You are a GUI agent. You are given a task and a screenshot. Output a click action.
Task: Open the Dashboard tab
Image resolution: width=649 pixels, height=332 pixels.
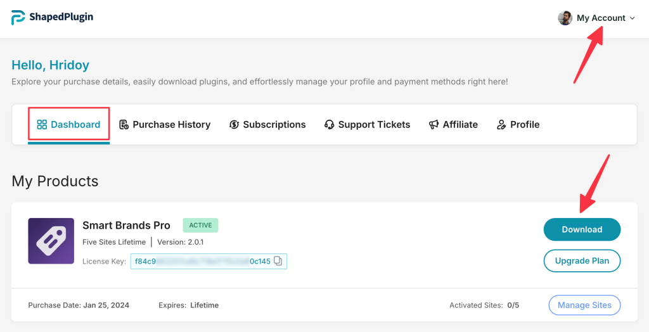coord(68,125)
